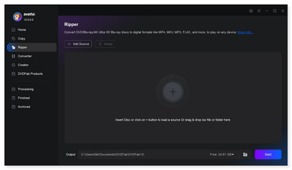Click the DVDFab 13.0.0.0 version text

tap(28, 20)
